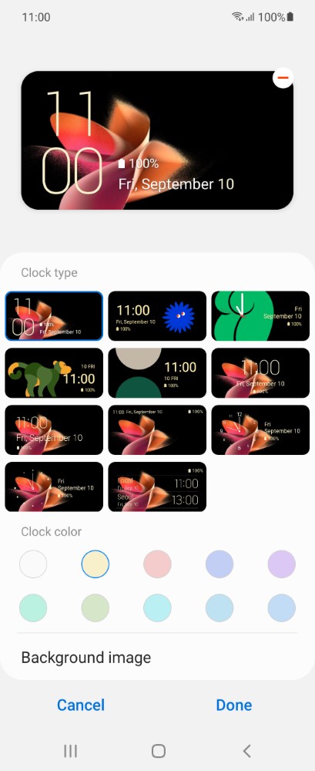Image resolution: width=315 pixels, height=771 pixels.
Task: Select the dual world clock Seoul style
Action: coord(157,487)
